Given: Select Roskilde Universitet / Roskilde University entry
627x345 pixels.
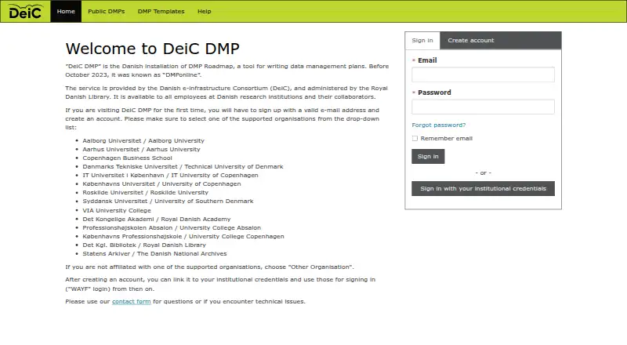Looking at the screenshot, I should (145, 193).
